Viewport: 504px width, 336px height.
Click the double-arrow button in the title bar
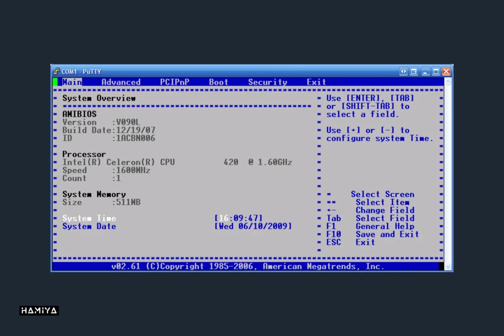click(x=404, y=71)
